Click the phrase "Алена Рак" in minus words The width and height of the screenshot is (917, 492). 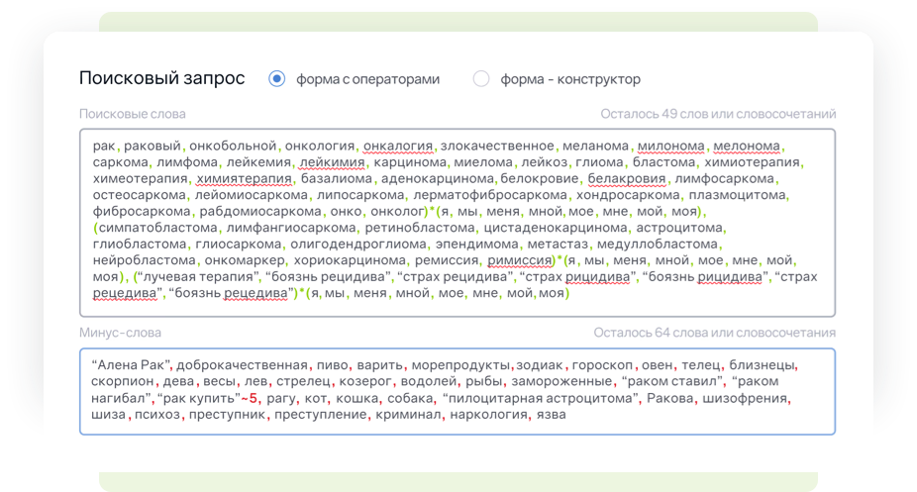click(132, 365)
